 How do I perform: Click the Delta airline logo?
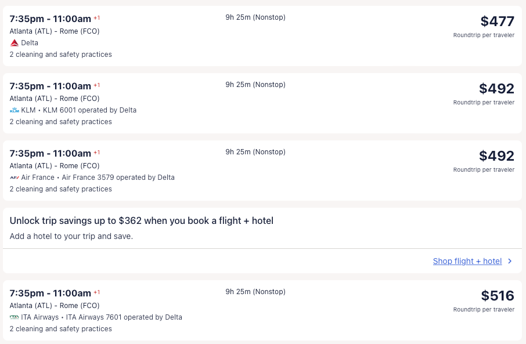click(15, 43)
